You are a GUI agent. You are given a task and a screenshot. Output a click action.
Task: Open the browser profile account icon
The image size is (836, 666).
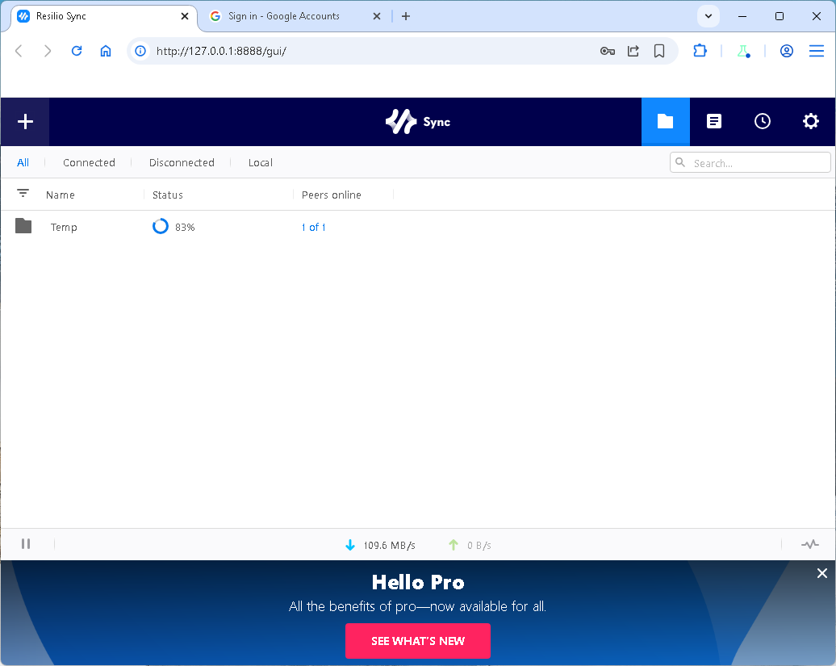tap(787, 51)
